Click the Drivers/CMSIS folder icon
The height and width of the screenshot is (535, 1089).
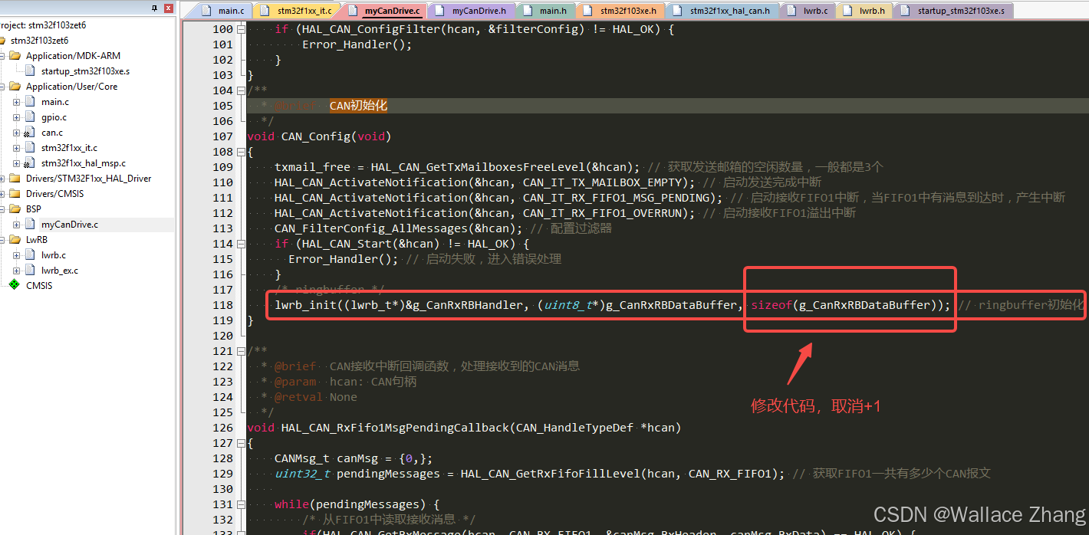coord(15,194)
